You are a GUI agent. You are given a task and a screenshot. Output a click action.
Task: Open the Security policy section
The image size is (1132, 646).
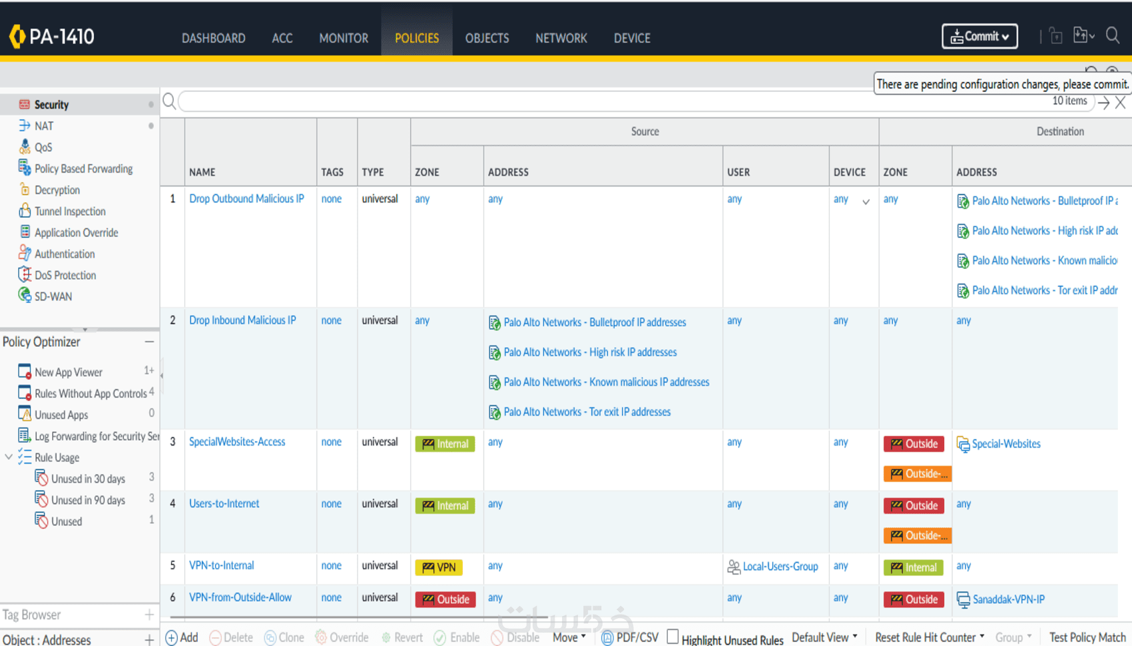point(51,105)
